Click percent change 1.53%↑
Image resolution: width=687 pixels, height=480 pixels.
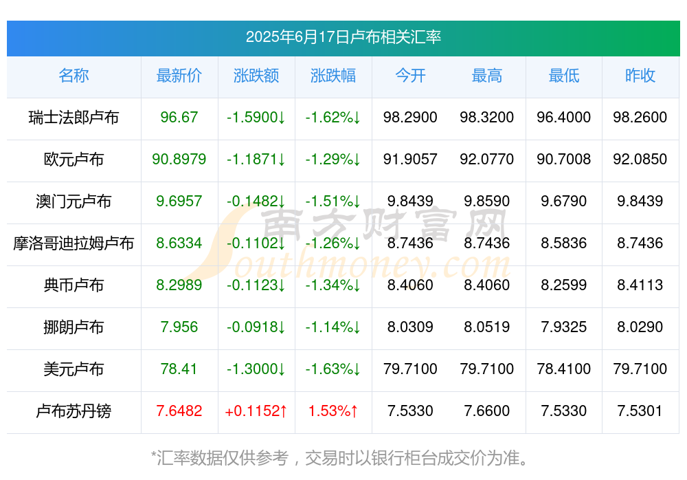click(333, 411)
